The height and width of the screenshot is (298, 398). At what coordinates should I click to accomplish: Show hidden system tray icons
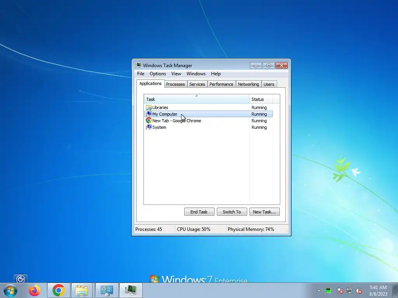(x=319, y=291)
